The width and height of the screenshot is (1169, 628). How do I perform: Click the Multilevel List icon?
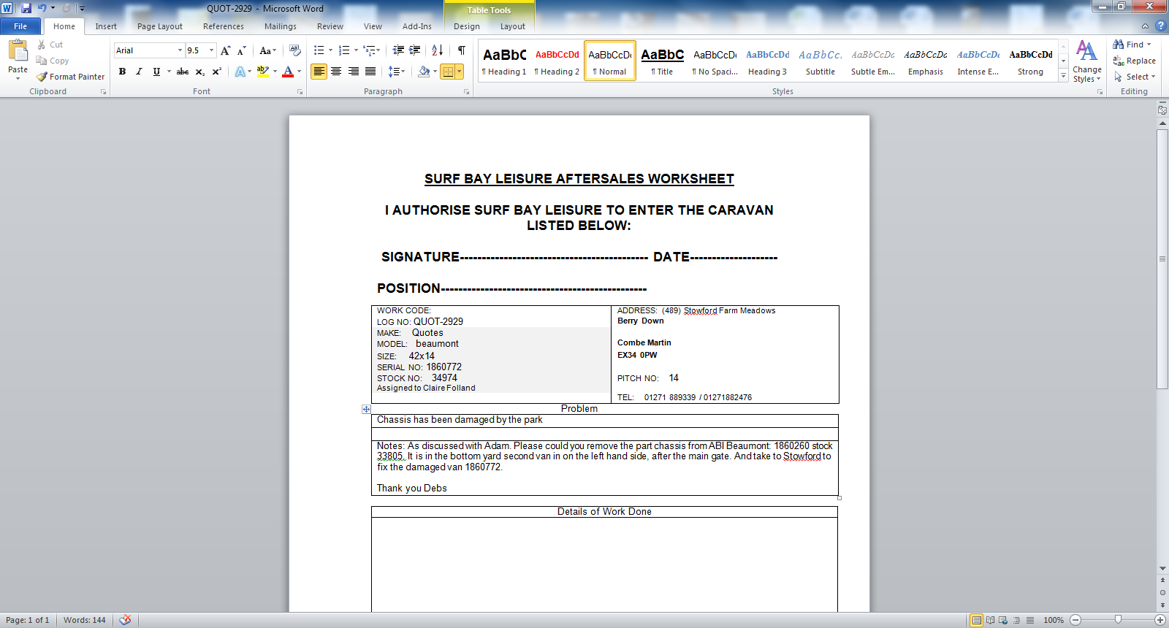click(369, 50)
